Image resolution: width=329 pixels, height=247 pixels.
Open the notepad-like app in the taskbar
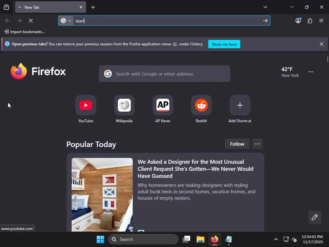228,239
